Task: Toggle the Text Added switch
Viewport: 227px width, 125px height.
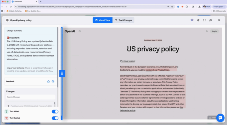Action: (55, 111)
